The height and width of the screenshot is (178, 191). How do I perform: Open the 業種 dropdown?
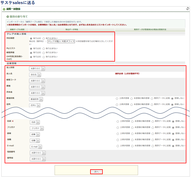tap(37, 87)
